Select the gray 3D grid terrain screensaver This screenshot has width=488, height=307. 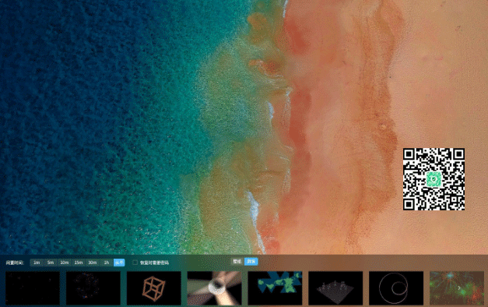pos(335,288)
